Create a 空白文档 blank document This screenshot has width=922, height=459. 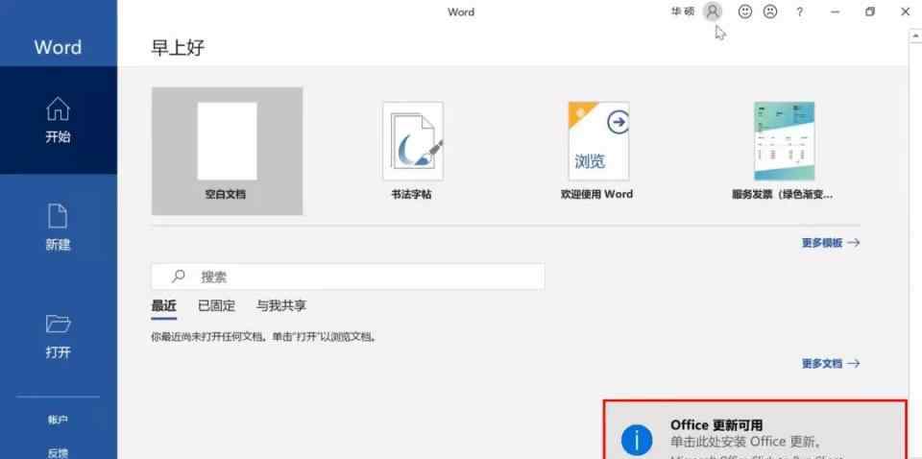coord(227,151)
